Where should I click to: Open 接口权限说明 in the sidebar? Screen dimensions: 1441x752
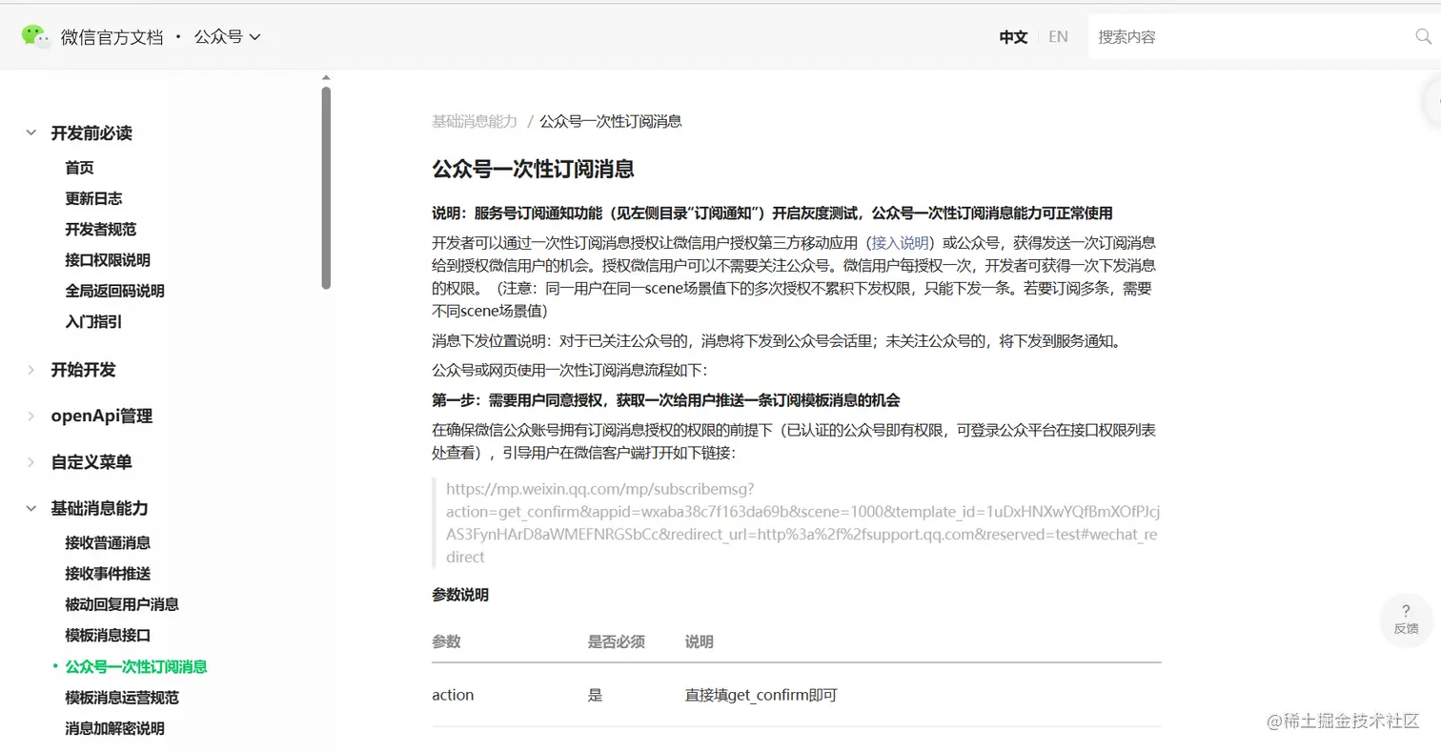pos(108,260)
